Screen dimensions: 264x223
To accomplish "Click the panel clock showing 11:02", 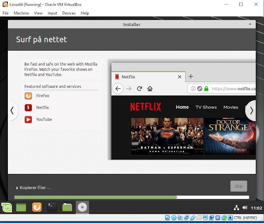I will [x=257, y=208].
